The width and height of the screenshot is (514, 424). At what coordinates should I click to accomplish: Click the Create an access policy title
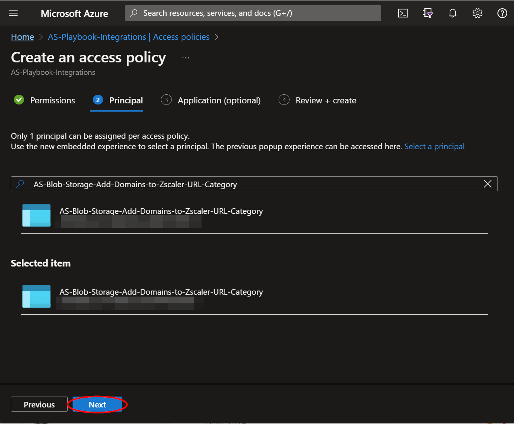coord(88,58)
